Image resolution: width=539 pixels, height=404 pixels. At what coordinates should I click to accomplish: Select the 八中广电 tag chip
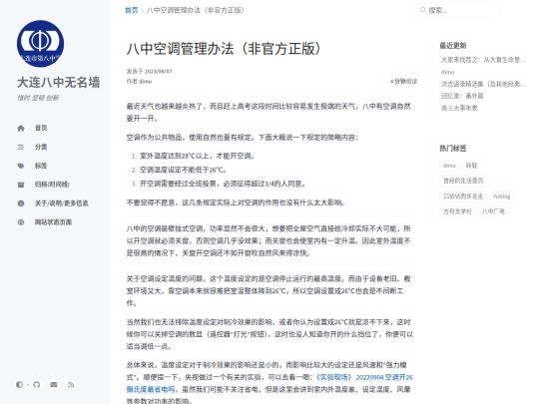coord(493,211)
